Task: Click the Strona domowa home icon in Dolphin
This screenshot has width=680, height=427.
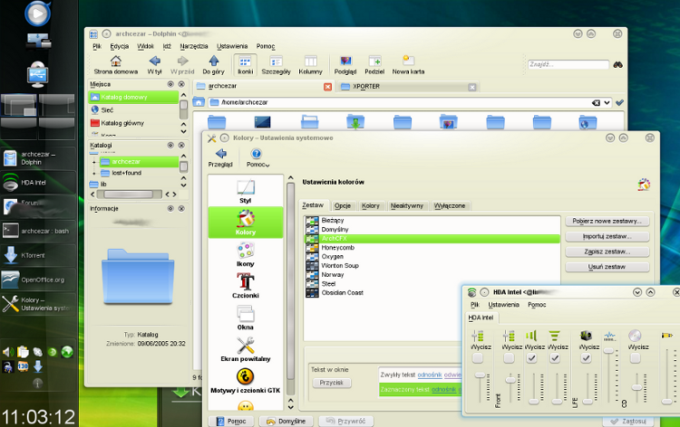Action: 116,65
